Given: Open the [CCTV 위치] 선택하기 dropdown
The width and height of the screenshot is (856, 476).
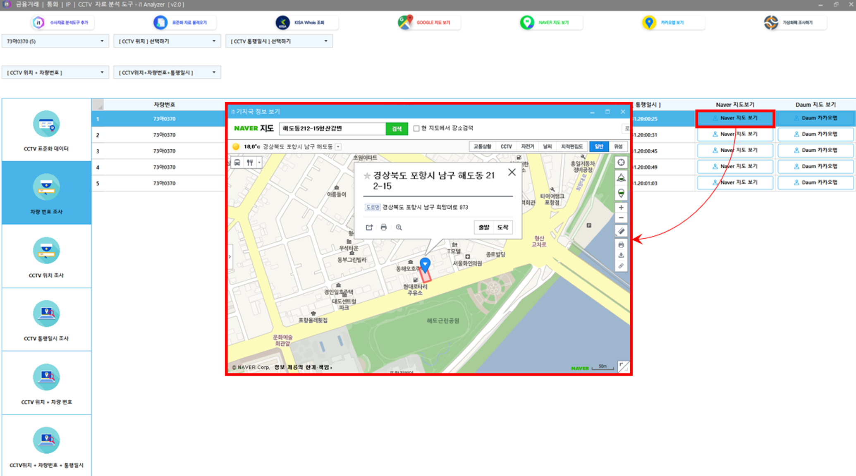Looking at the screenshot, I should pos(167,41).
